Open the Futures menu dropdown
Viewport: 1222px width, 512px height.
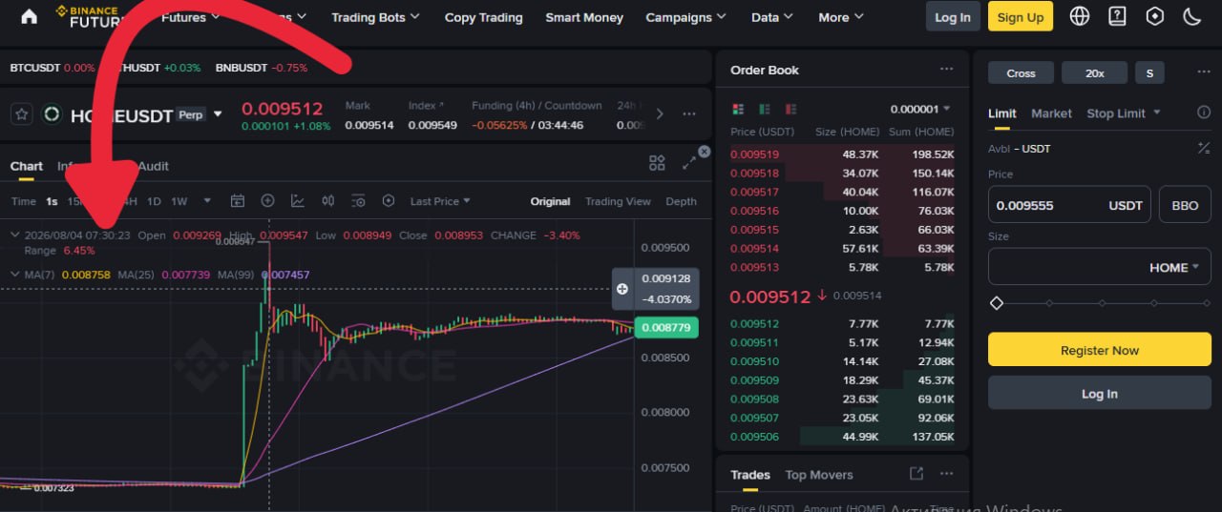point(191,17)
